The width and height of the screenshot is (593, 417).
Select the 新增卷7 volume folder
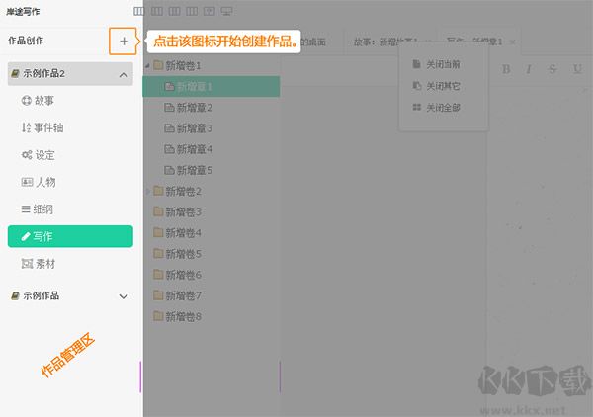pos(177,295)
